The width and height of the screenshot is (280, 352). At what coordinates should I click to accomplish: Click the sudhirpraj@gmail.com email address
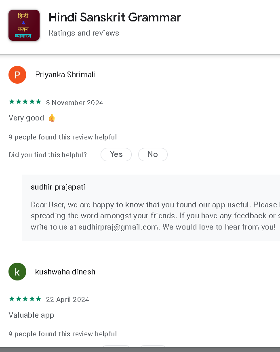coord(118,227)
